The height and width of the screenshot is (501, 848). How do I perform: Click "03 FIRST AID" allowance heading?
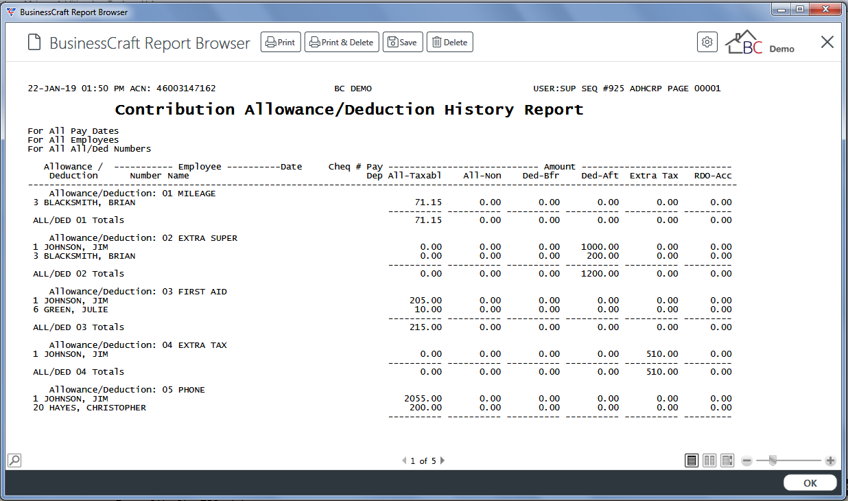[194, 292]
